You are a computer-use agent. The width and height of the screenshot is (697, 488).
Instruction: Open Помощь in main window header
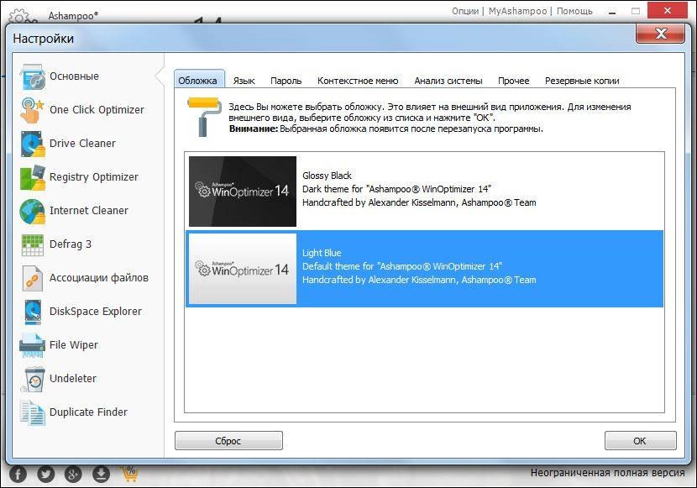(574, 11)
